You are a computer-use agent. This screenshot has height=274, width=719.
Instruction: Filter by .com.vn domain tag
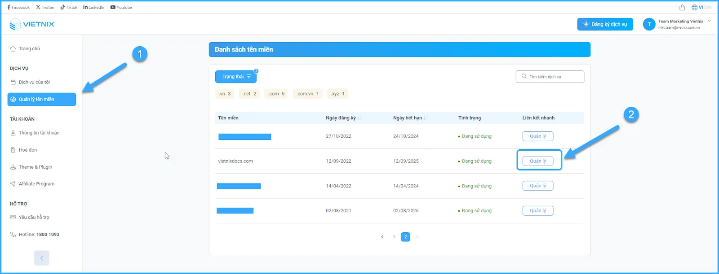[307, 94]
